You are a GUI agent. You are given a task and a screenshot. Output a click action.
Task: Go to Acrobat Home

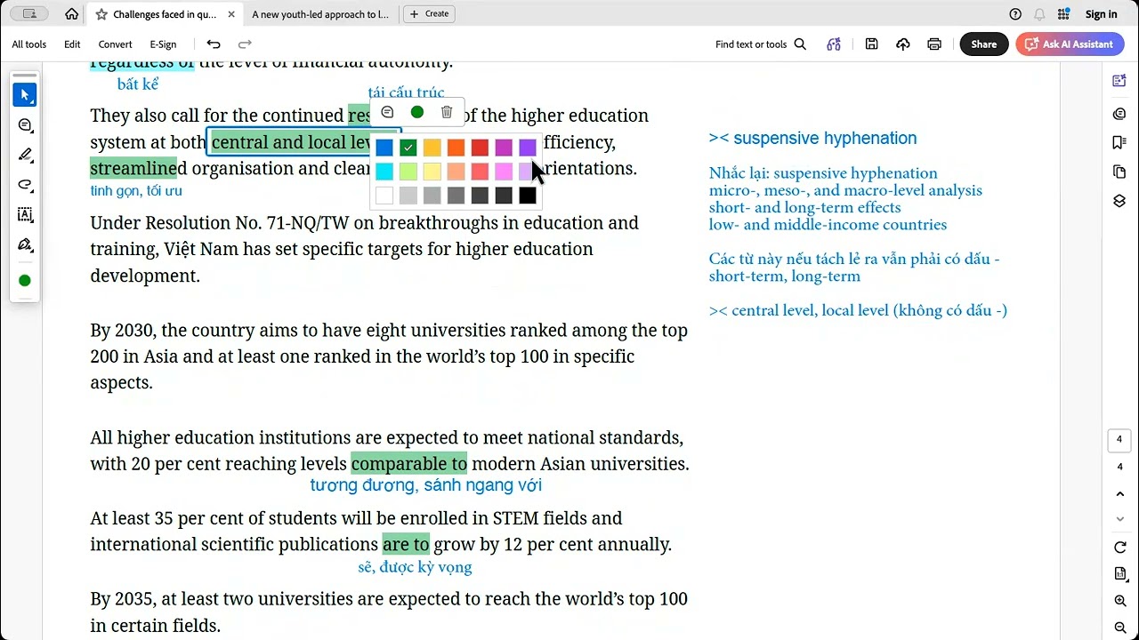tap(71, 14)
